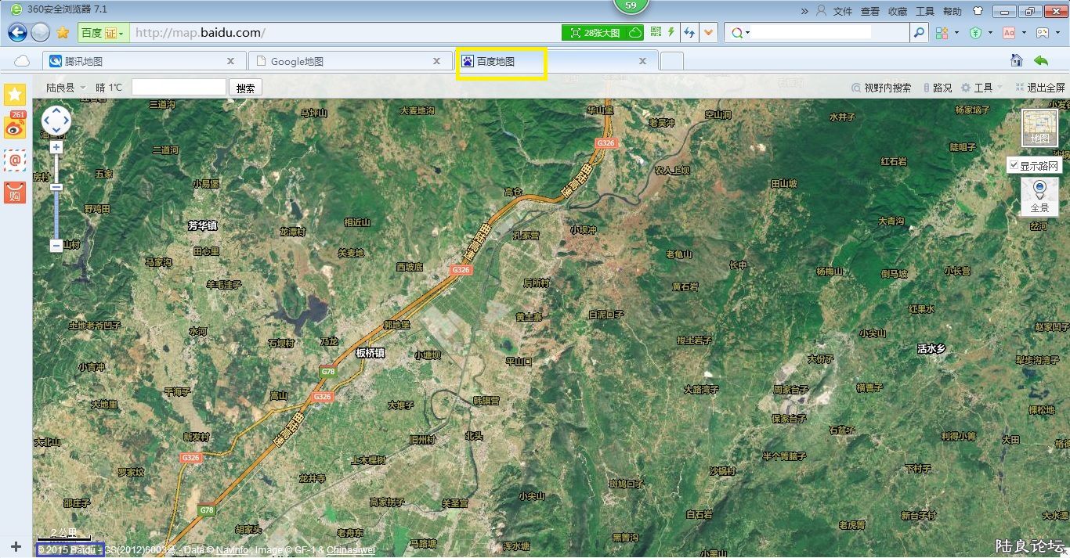
Task: Open the 收藏 menu in title bar
Action: (x=898, y=11)
